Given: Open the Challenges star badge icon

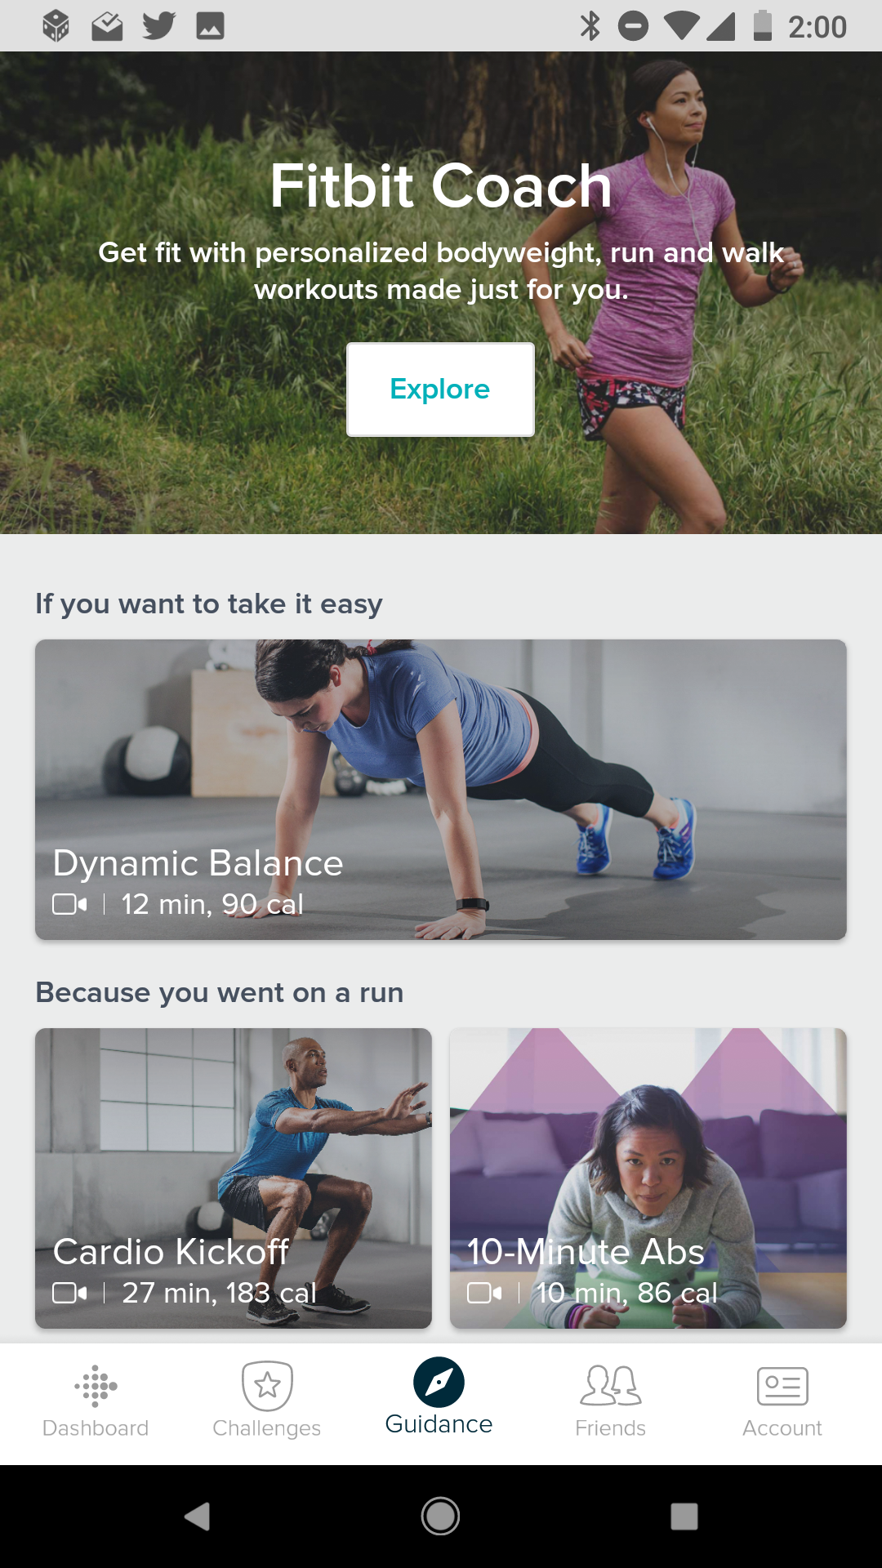Looking at the screenshot, I should click(x=267, y=1386).
